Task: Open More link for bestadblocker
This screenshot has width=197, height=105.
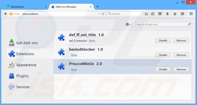Action: pyautogui.click(x=74, y=55)
